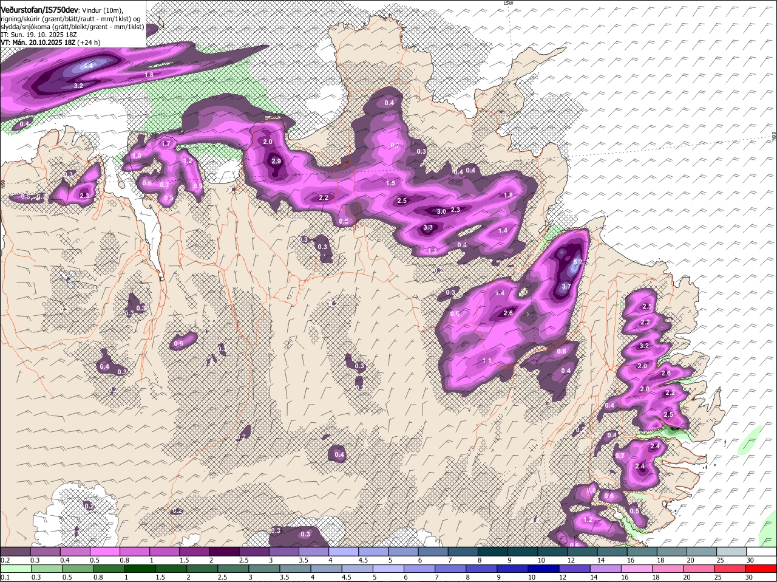The height and width of the screenshot is (582, 777).
Task: Click the 5.2 precipitation maximum label
Action: pyautogui.click(x=578, y=262)
